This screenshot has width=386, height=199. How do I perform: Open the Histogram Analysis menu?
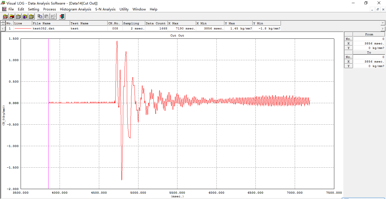pos(75,9)
